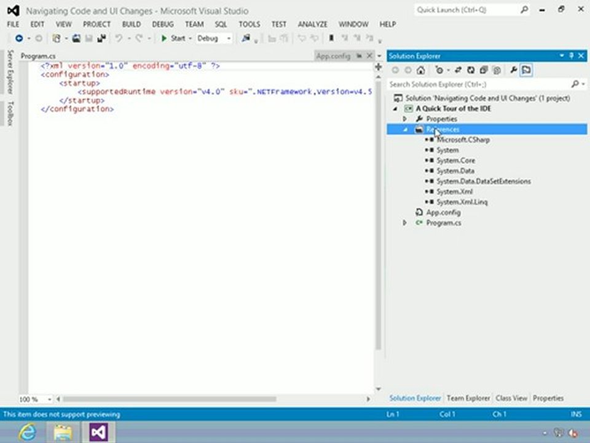590x443 pixels.
Task: Open the HELP menu
Action: tap(388, 24)
